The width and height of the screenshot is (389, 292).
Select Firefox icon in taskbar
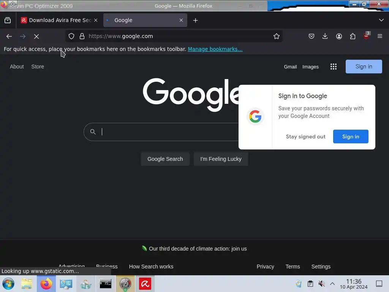coord(46,284)
